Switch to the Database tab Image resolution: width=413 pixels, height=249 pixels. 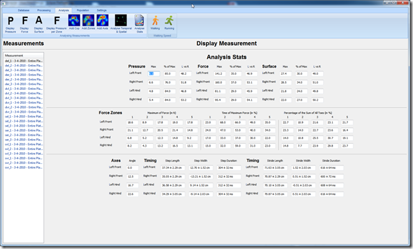tap(24, 10)
